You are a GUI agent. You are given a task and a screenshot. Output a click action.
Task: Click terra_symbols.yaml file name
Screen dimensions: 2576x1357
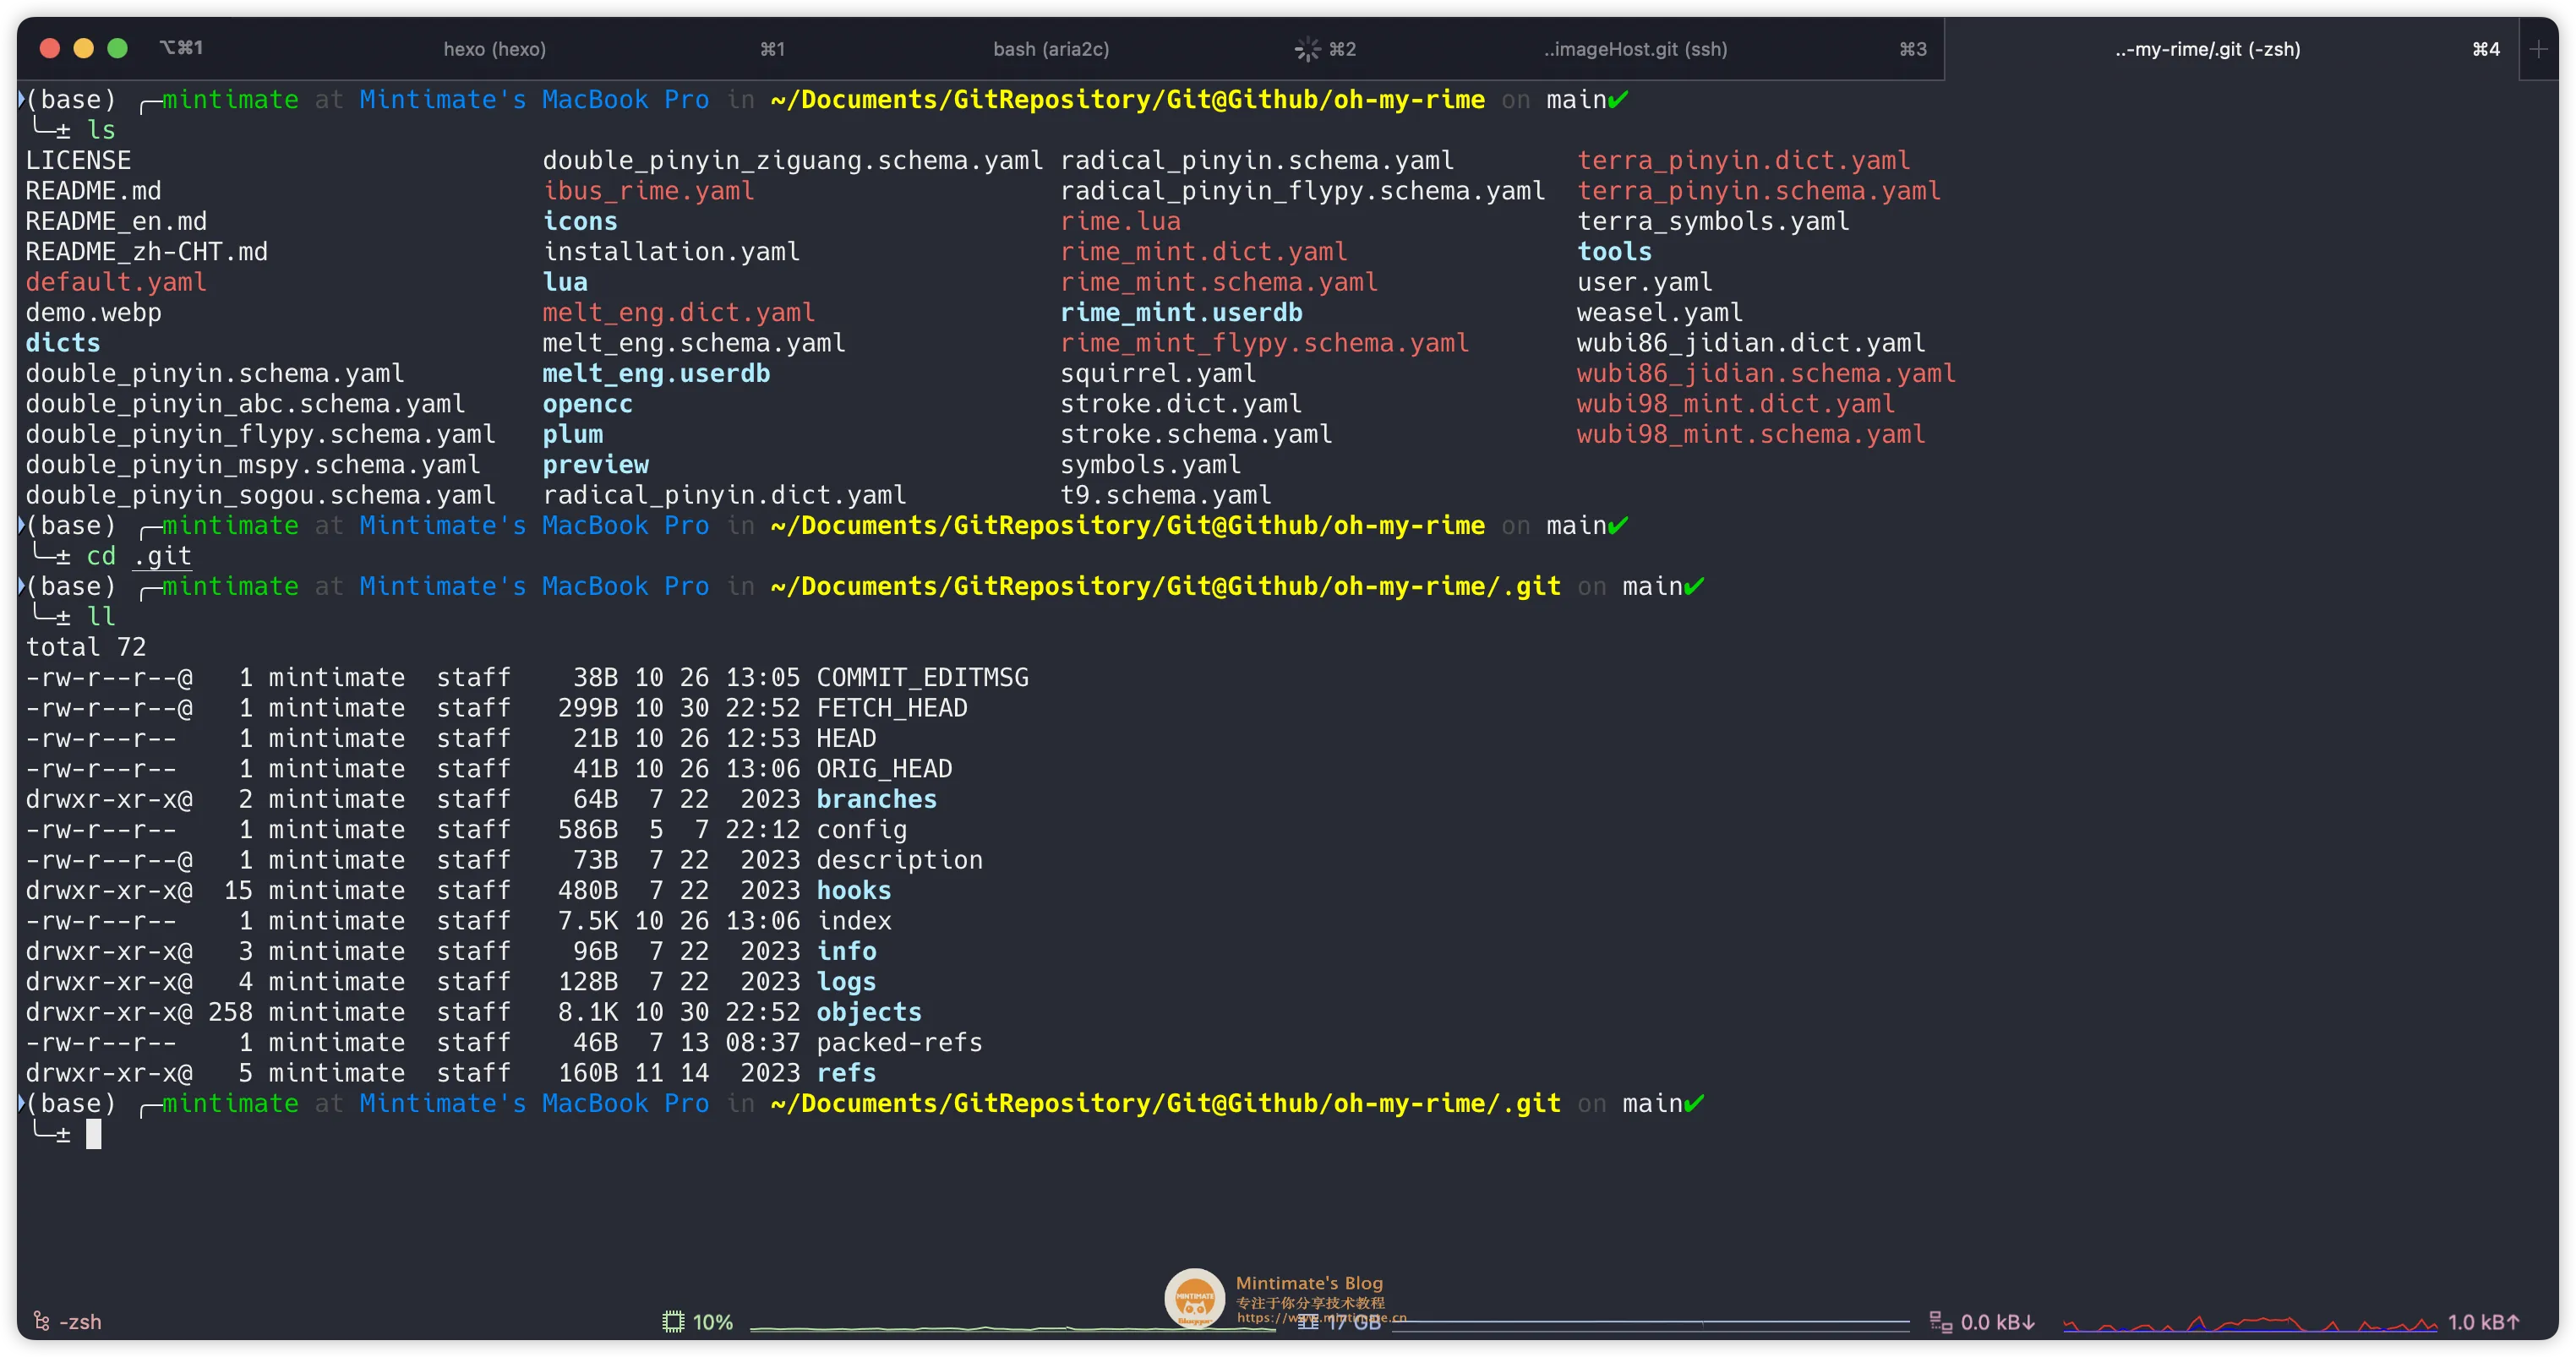coord(1713,221)
